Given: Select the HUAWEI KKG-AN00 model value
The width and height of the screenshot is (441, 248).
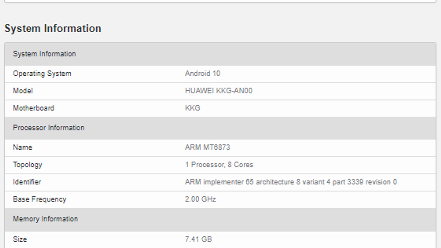Looking at the screenshot, I should pyautogui.click(x=219, y=91).
